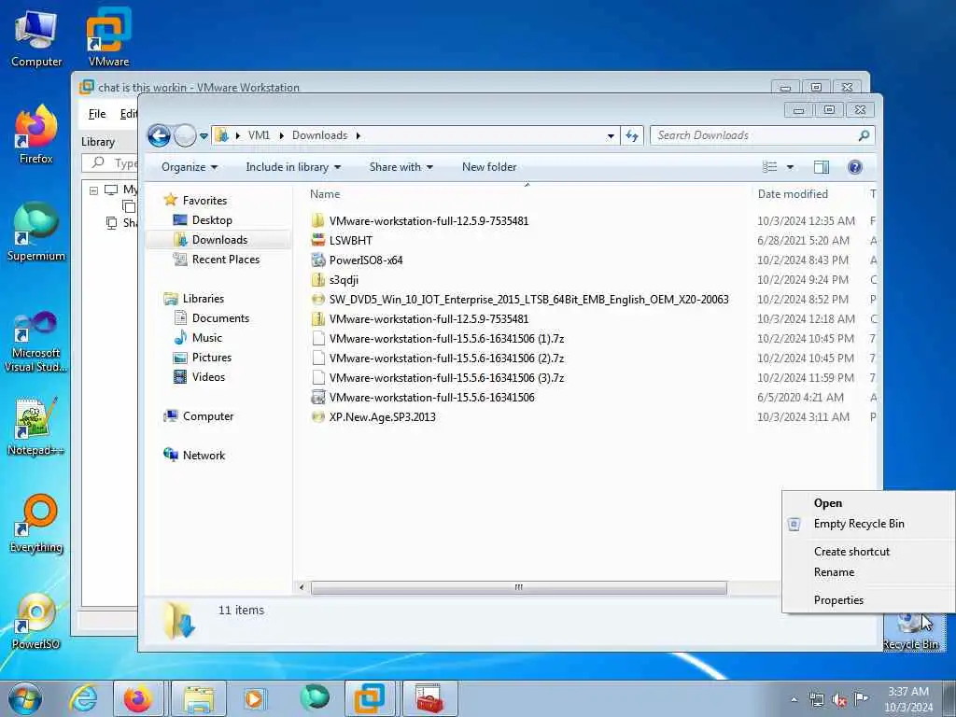The width and height of the screenshot is (956, 717).
Task: Switch to Windows Explorer taskbar button
Action: 199,698
